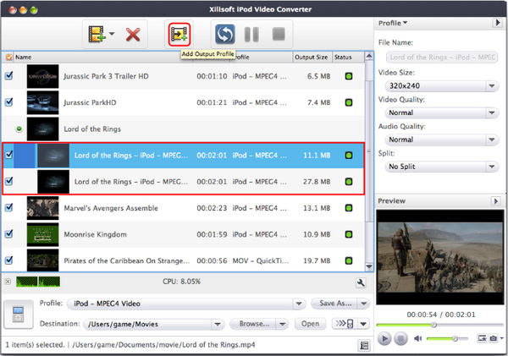The width and height of the screenshot is (508, 356).
Task: Uncheck Marvel's Avengers Assemble checkbox
Action: (x=9, y=207)
